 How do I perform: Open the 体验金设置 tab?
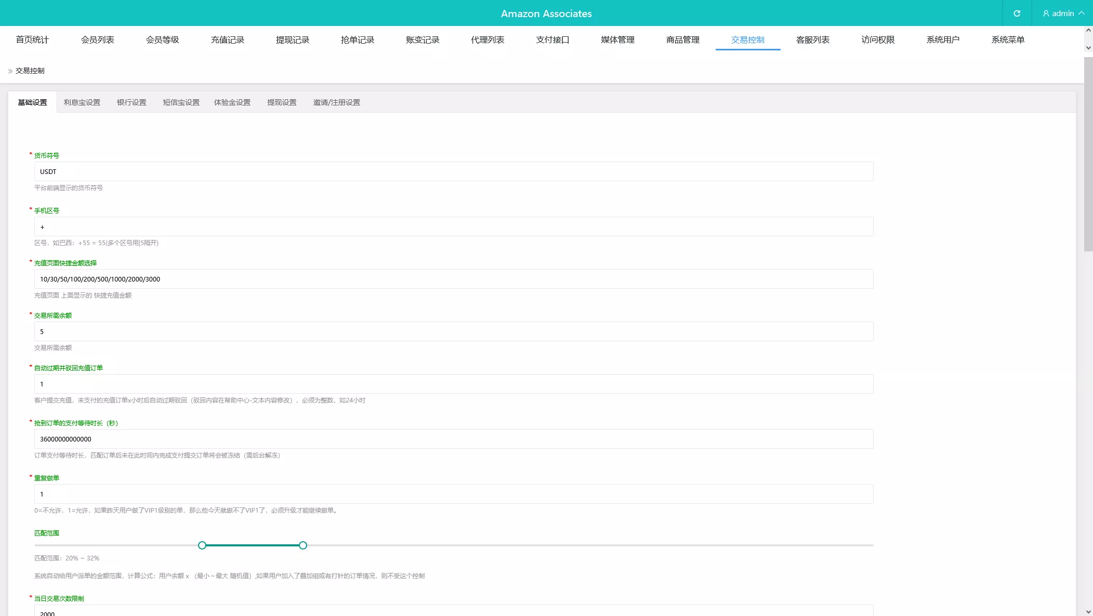[232, 102]
